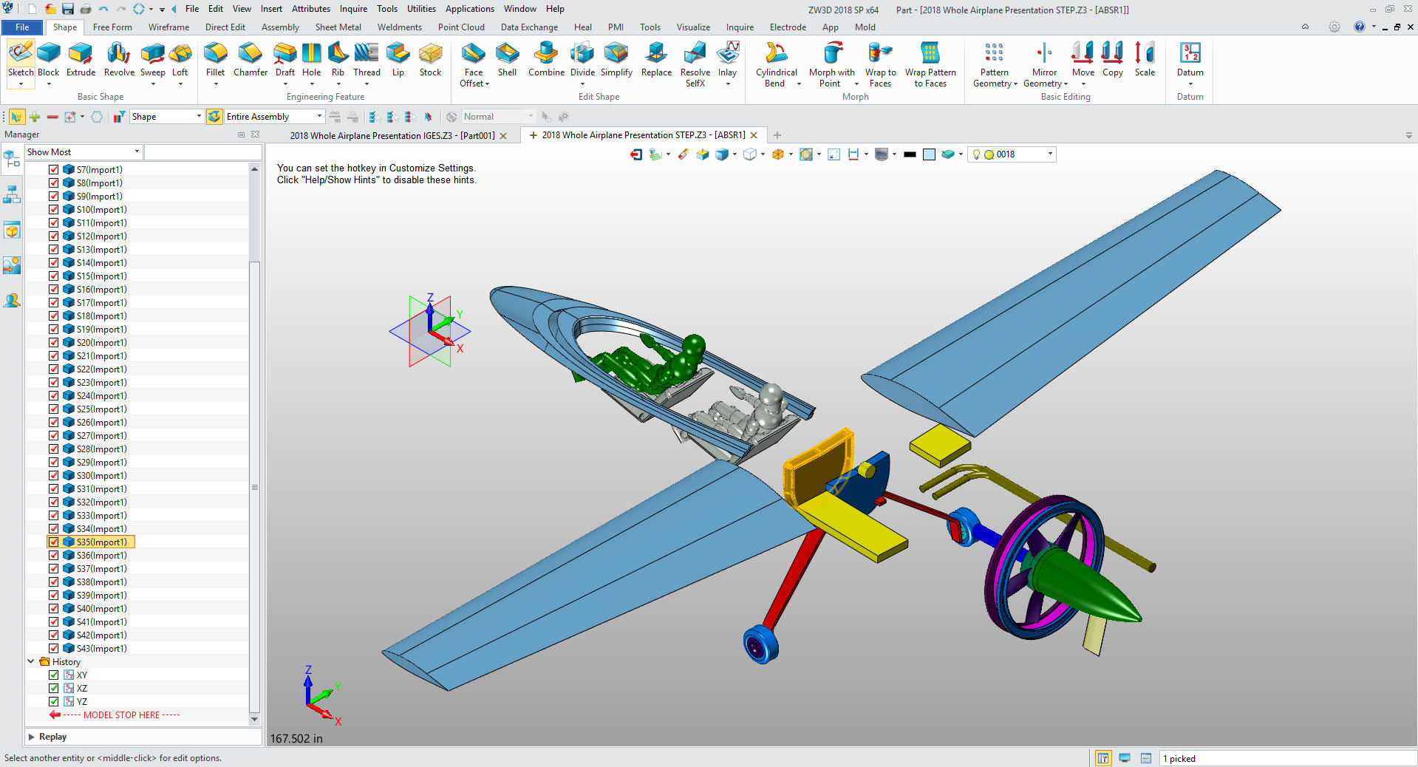This screenshot has height=767, width=1418.
Task: Select the Hole tool
Action: (311, 59)
